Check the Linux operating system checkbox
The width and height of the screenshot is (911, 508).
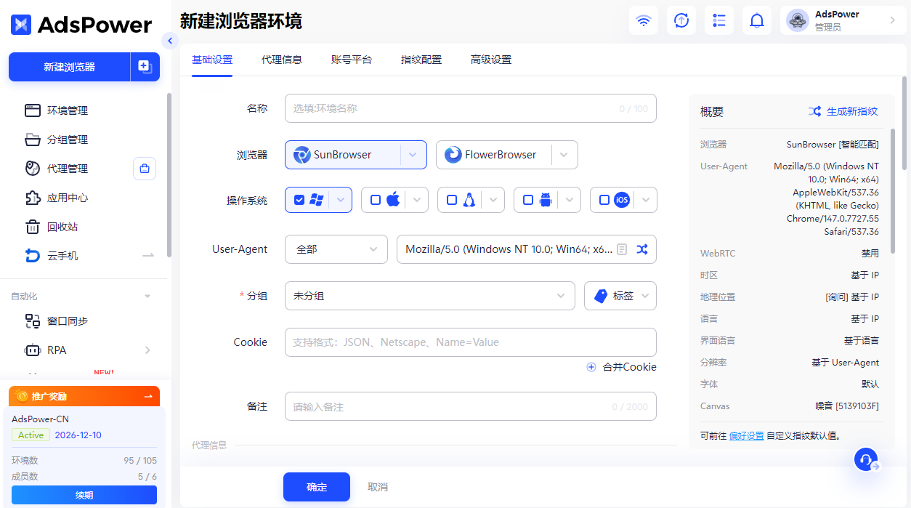click(x=452, y=200)
